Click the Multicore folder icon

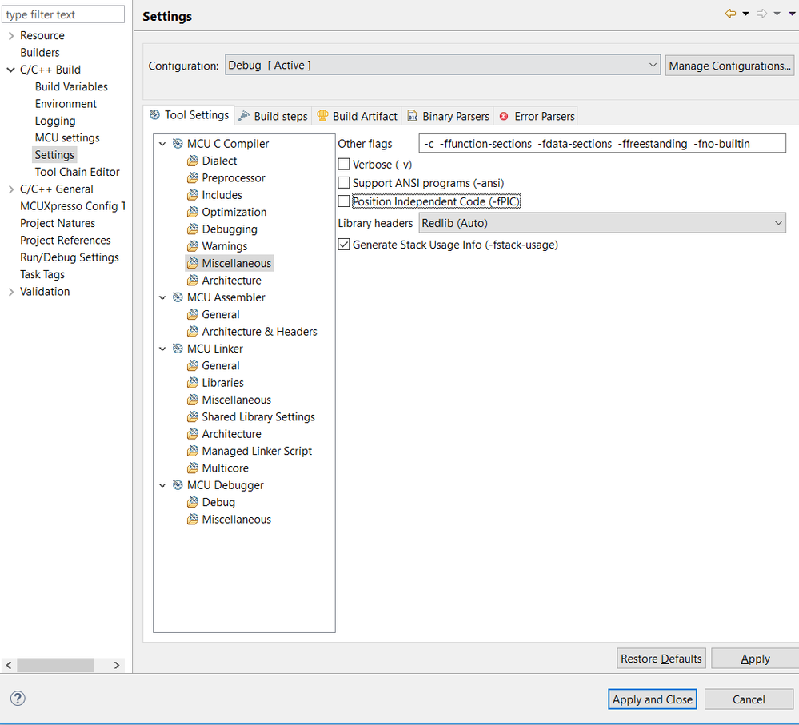click(193, 468)
